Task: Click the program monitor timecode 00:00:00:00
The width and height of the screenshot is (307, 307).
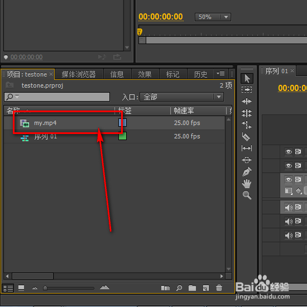Action: coord(161,17)
